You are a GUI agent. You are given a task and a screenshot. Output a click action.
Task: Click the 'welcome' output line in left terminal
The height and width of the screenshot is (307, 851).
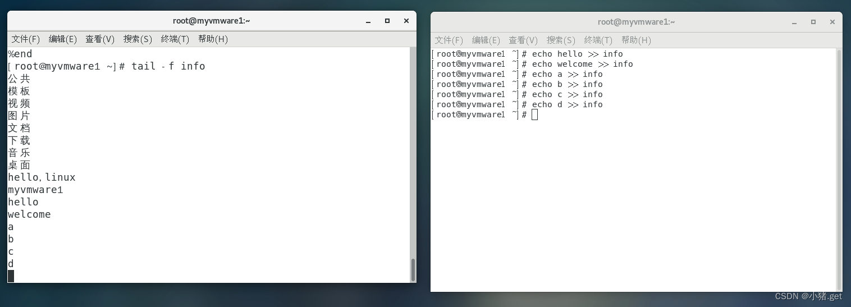click(x=29, y=214)
